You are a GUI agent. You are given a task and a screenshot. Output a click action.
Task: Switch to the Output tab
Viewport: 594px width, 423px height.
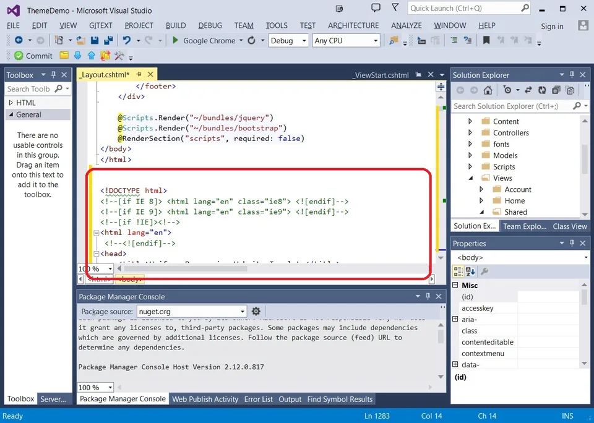[290, 399]
